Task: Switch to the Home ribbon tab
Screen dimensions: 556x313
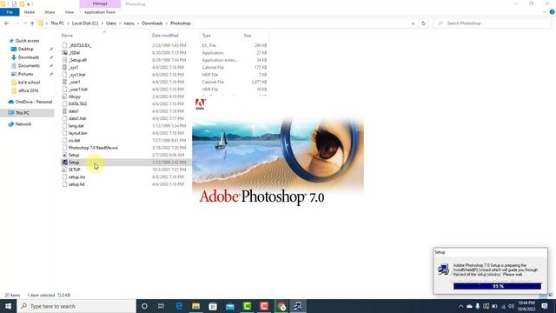Action: point(30,12)
